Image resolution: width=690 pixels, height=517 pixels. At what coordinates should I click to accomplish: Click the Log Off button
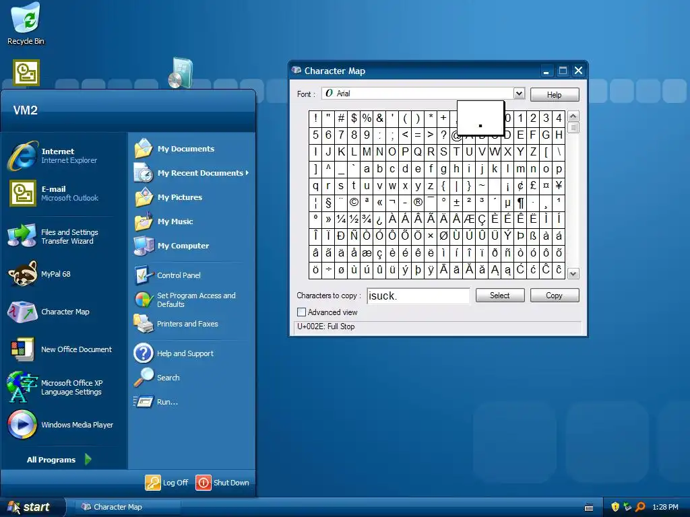tap(167, 482)
